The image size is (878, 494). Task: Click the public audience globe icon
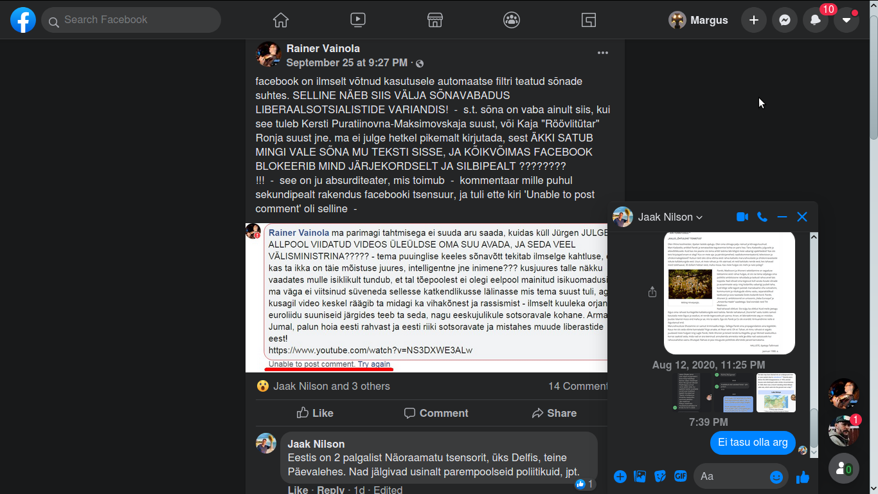[x=420, y=63]
